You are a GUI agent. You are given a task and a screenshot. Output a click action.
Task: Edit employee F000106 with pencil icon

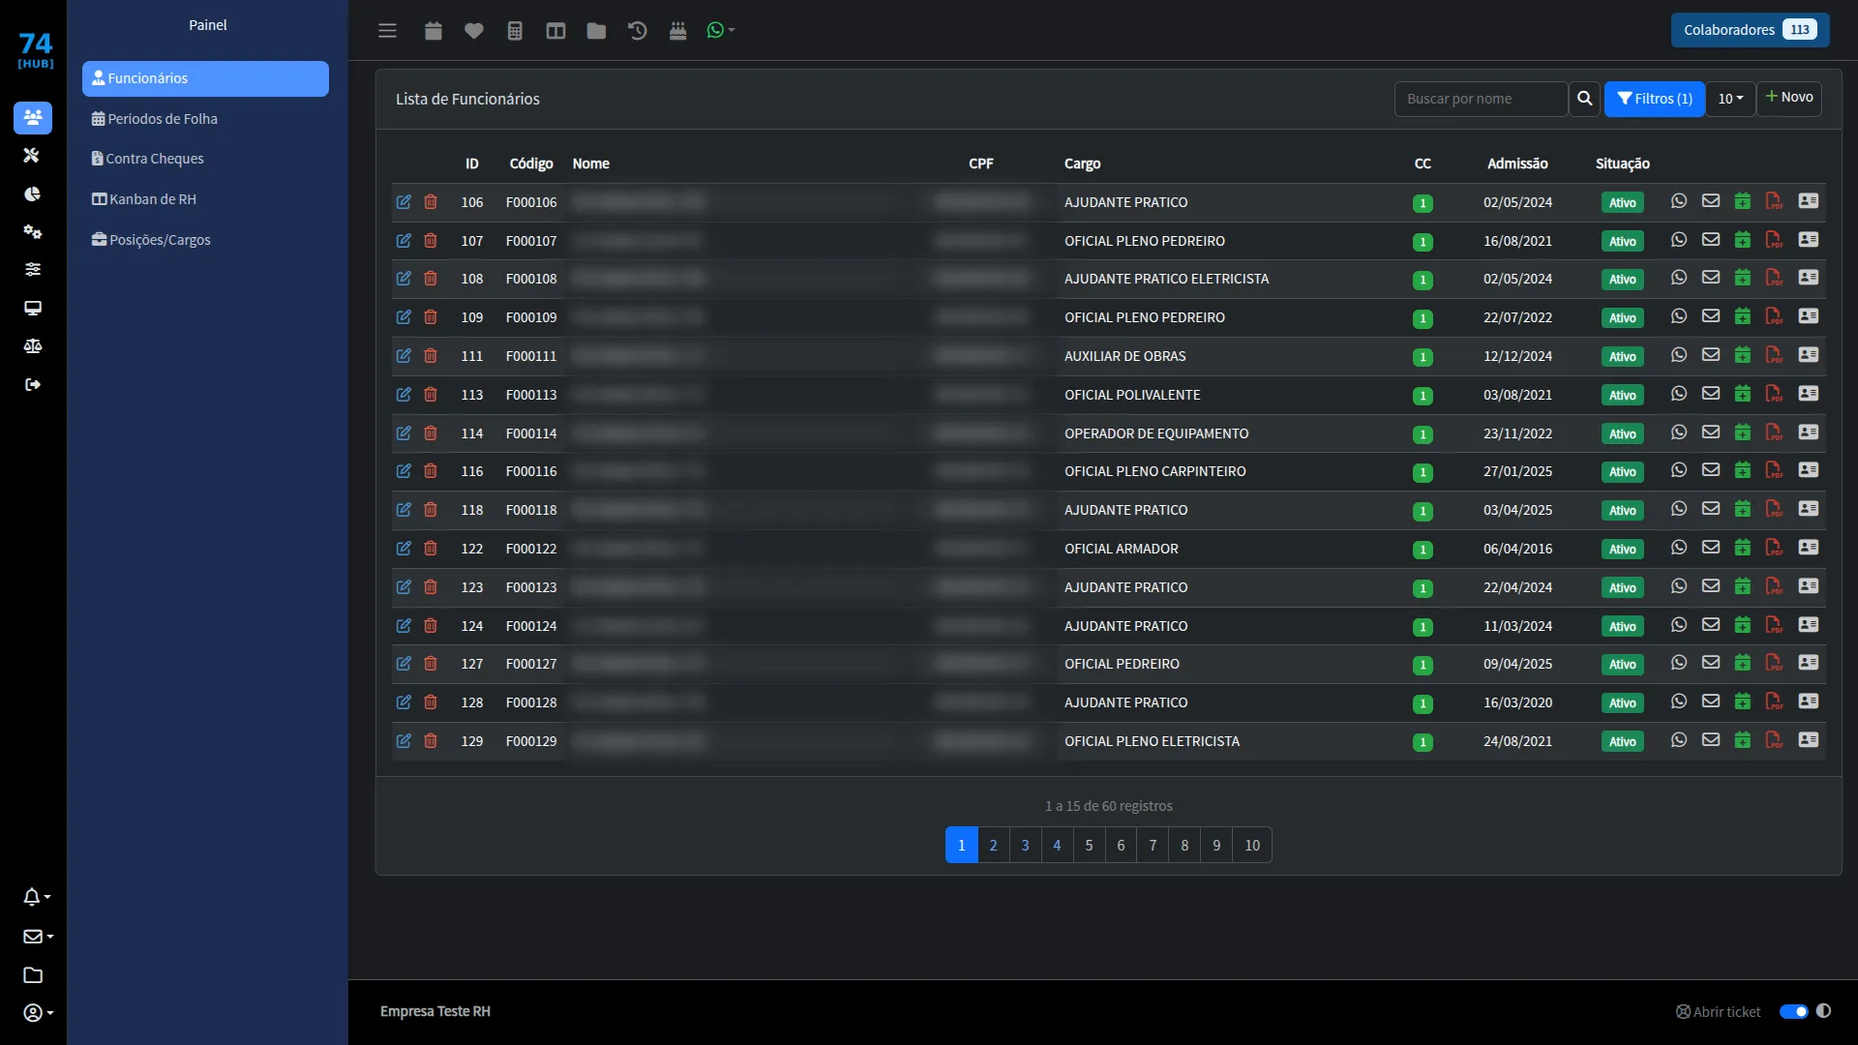404,202
